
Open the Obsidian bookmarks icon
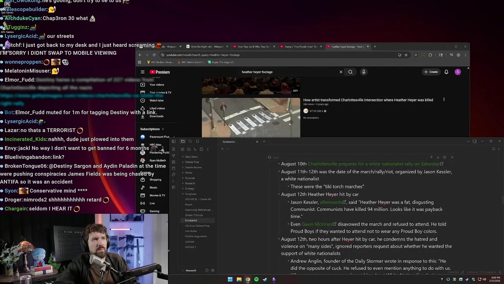(197, 141)
